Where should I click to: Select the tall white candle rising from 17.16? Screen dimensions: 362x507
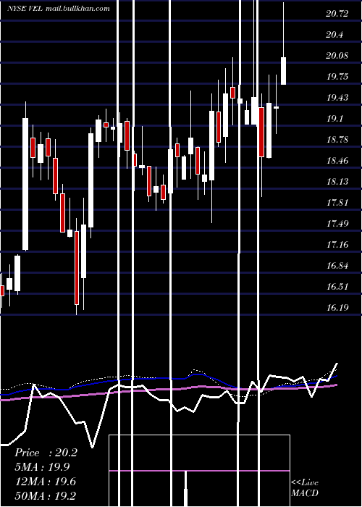(25, 184)
